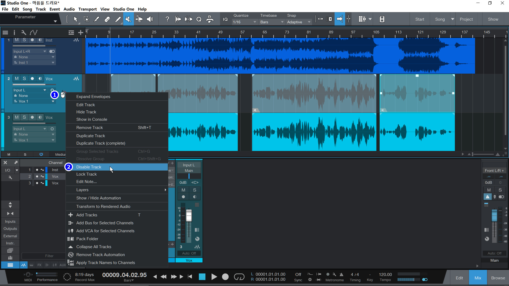Mute the Inst track
The width and height of the screenshot is (509, 286).
pyautogui.click(x=17, y=40)
